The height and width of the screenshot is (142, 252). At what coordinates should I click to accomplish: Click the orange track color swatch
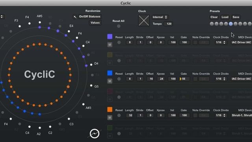point(110,110)
